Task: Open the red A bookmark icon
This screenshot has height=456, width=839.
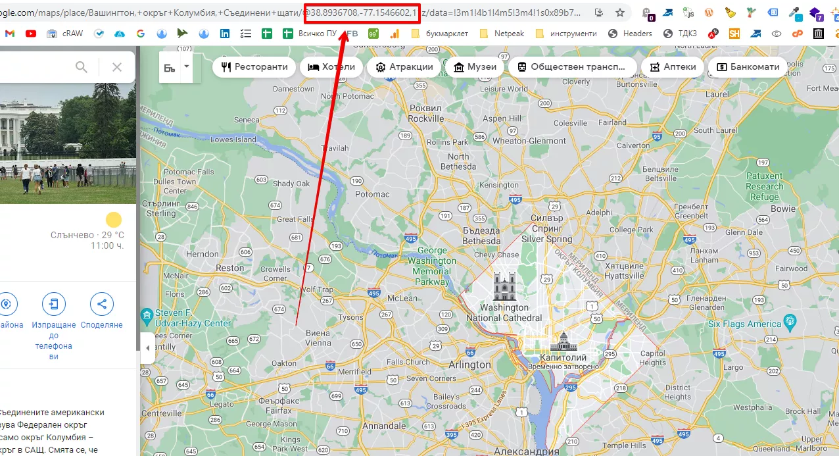Action: point(713,34)
